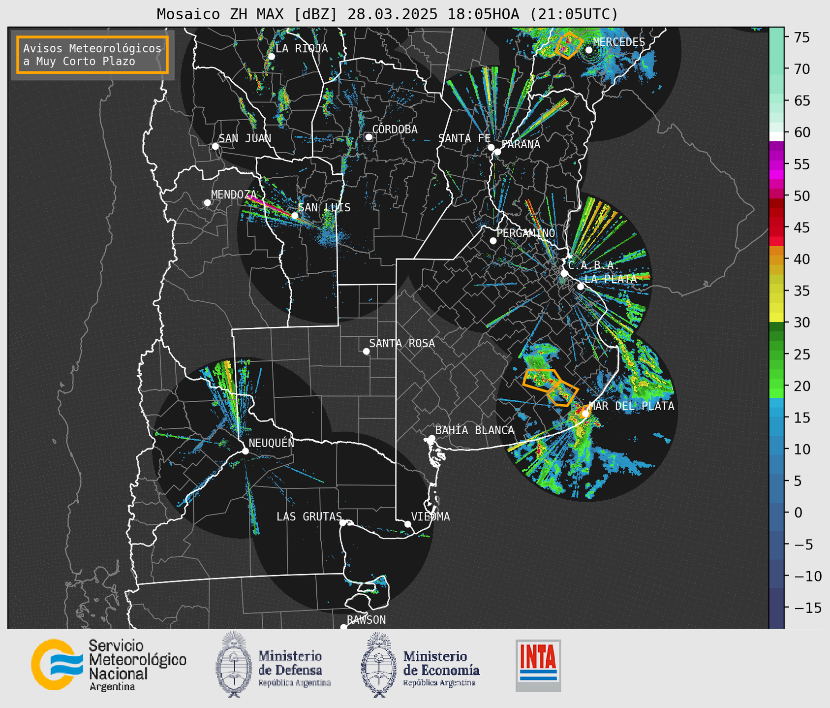830x708 pixels.
Task: Click the SANTA ROSA label text
Action: coord(402,343)
